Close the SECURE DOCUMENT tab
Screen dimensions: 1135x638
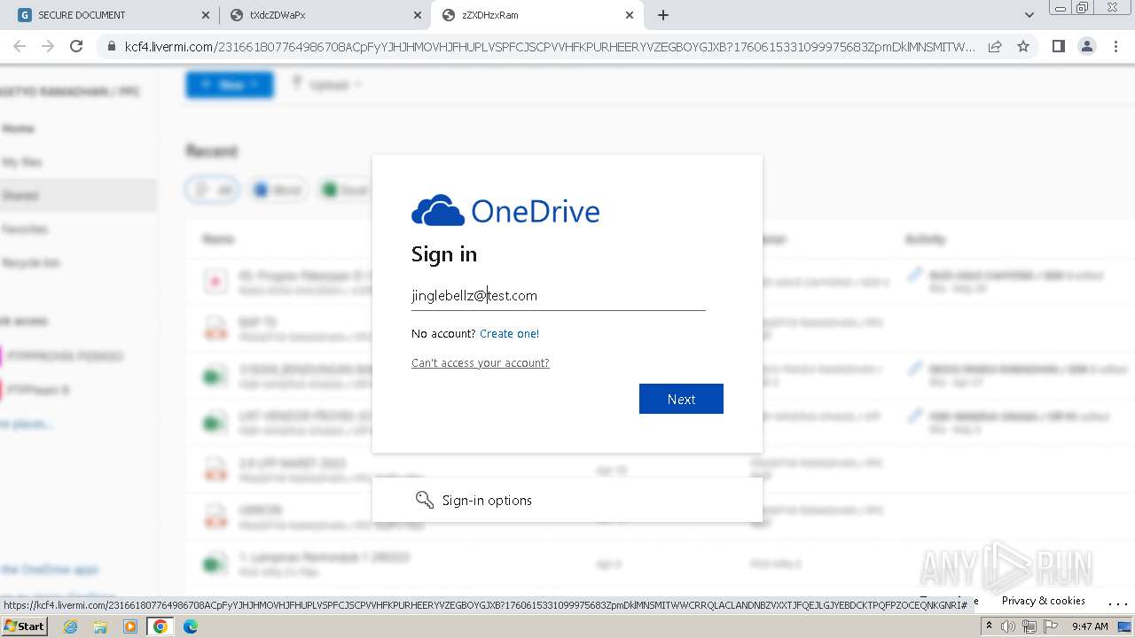206,15
